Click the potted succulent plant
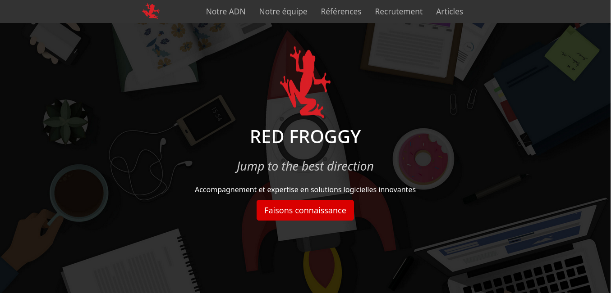This screenshot has height=293, width=616. tap(66, 122)
